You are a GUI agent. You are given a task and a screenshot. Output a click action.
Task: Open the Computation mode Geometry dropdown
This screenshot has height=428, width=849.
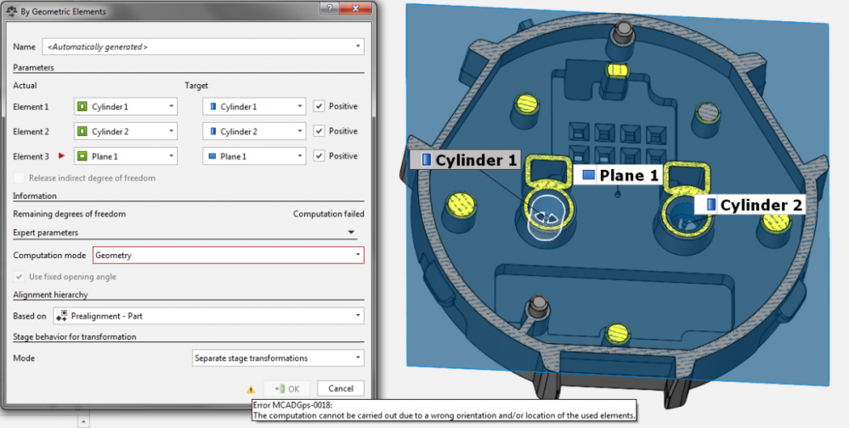click(228, 255)
